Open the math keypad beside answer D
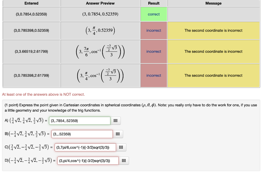This screenshot has width=261, height=174. click(124, 160)
